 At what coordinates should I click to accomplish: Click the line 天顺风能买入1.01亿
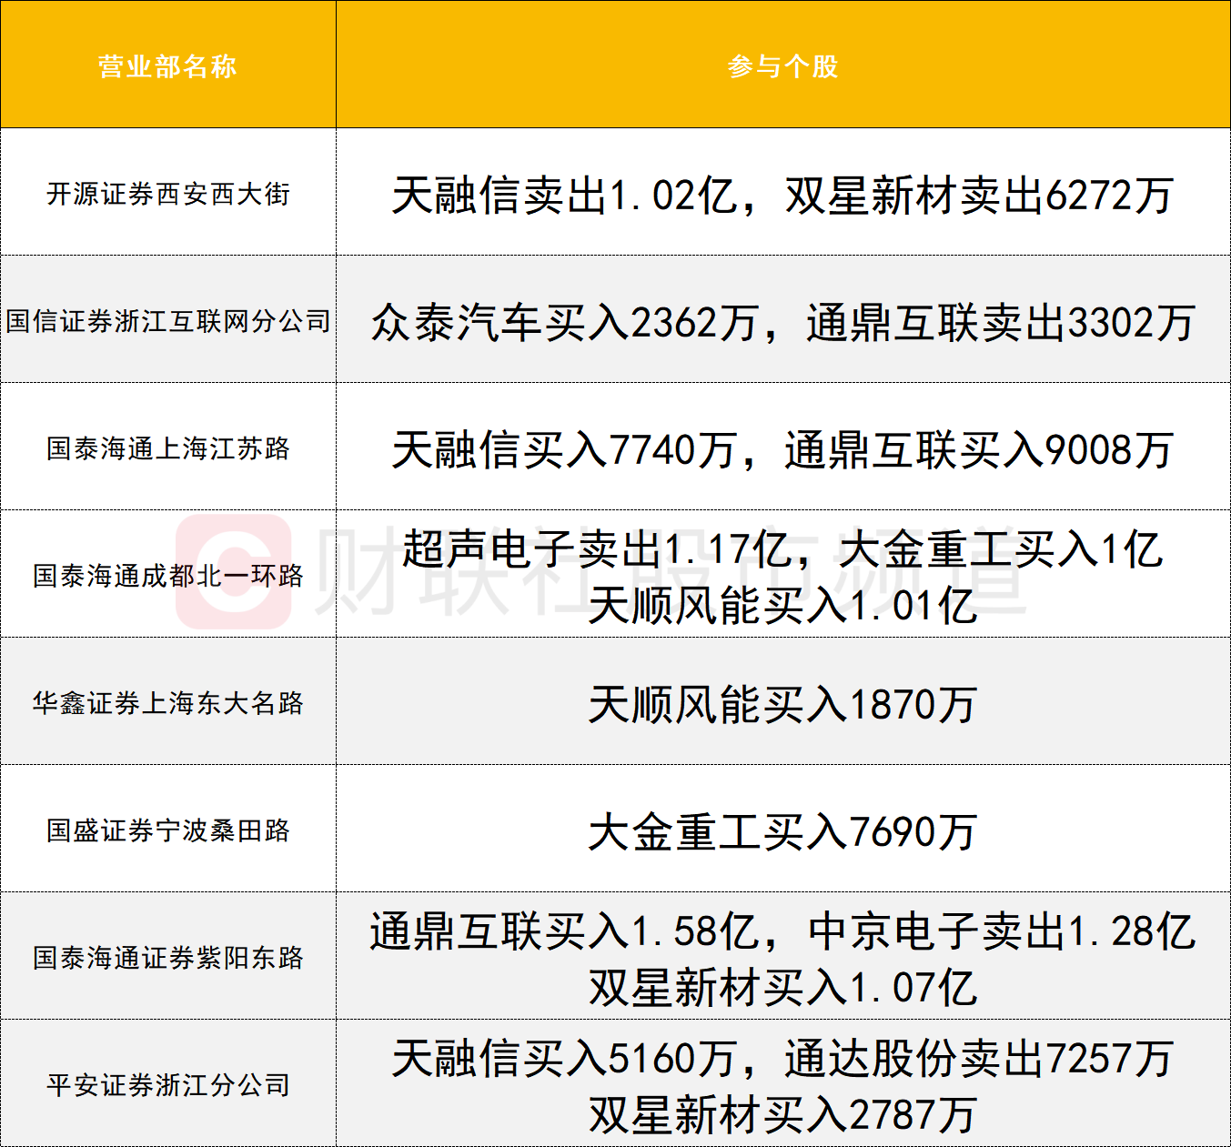click(783, 605)
